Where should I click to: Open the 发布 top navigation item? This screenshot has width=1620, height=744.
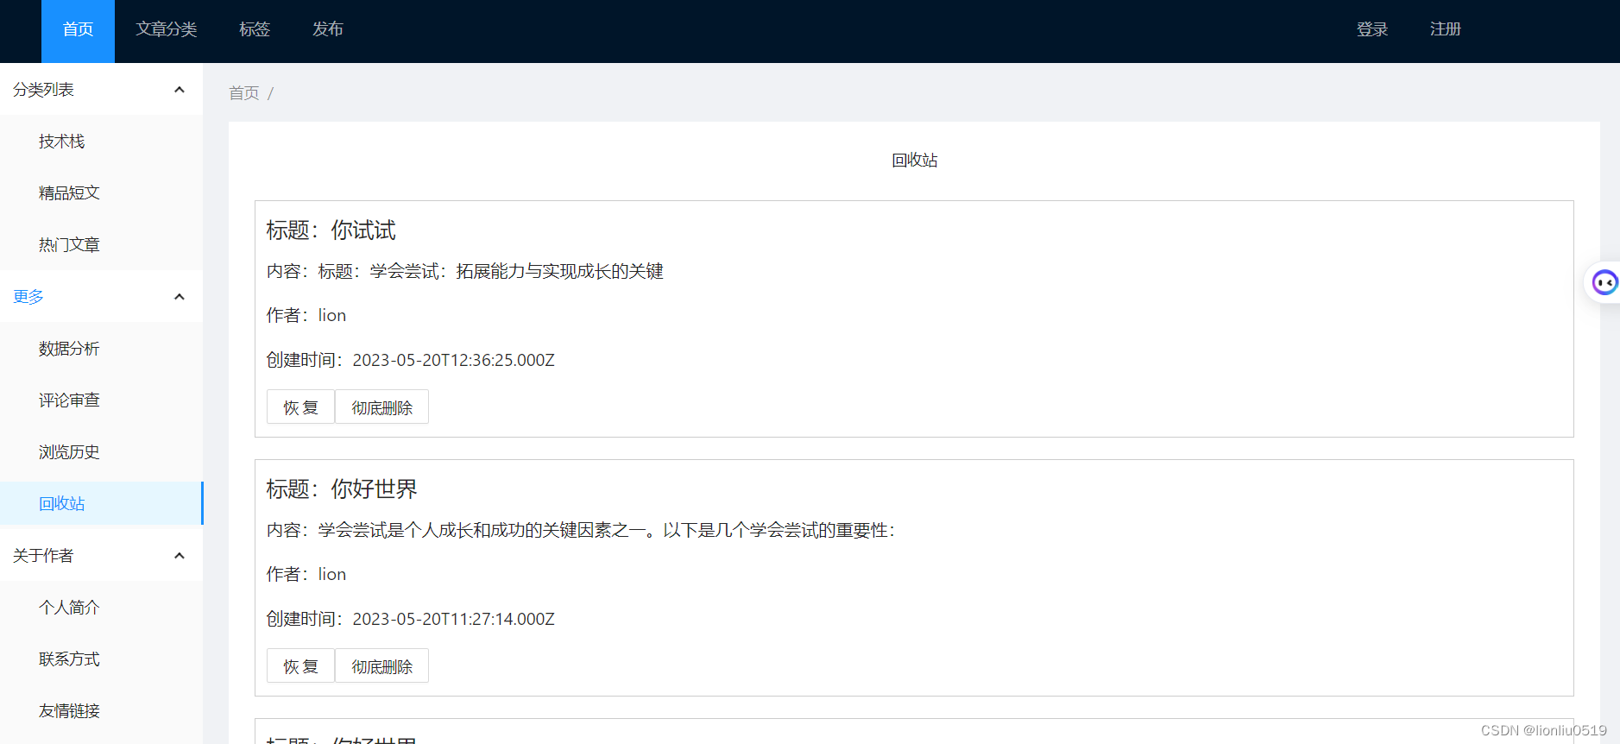click(328, 29)
